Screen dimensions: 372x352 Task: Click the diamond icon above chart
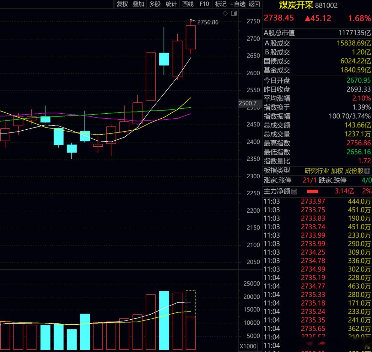click(x=225, y=13)
